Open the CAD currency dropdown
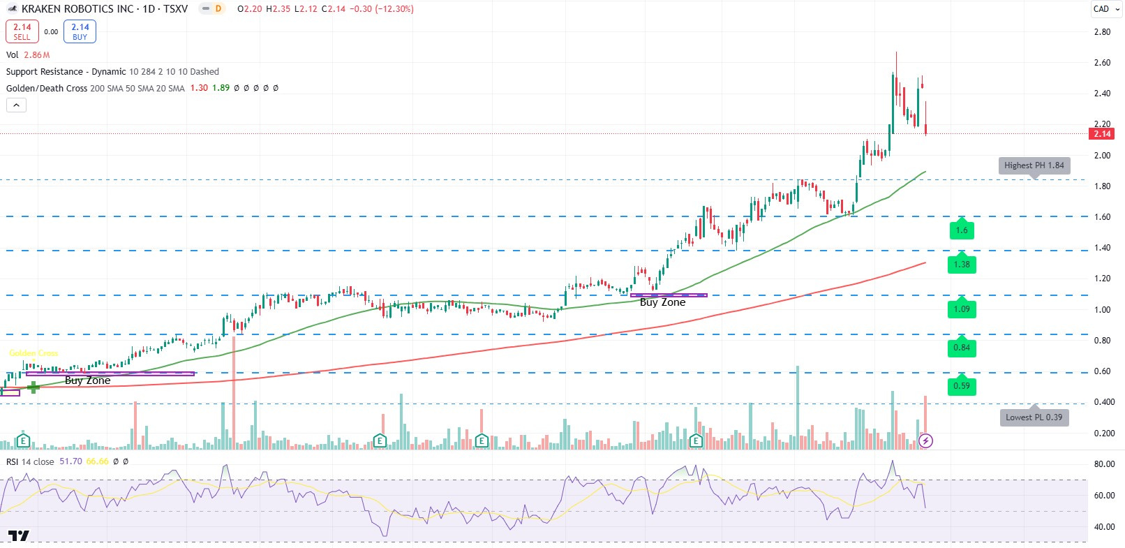 coord(1105,9)
